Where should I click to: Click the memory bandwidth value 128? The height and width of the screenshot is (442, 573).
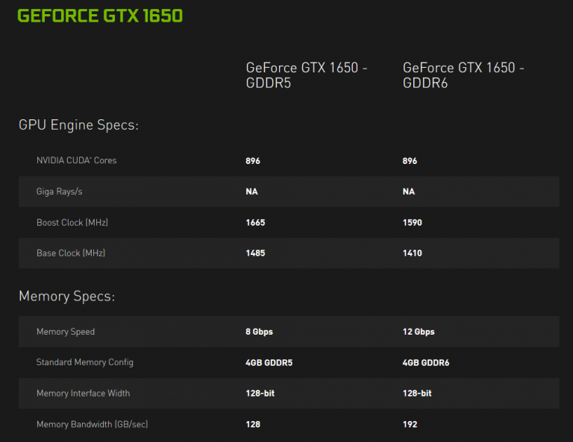pos(253,424)
